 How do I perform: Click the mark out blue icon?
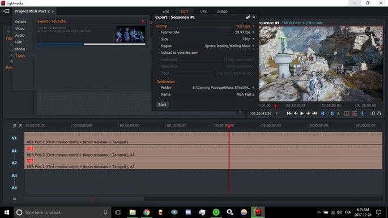pos(332,113)
